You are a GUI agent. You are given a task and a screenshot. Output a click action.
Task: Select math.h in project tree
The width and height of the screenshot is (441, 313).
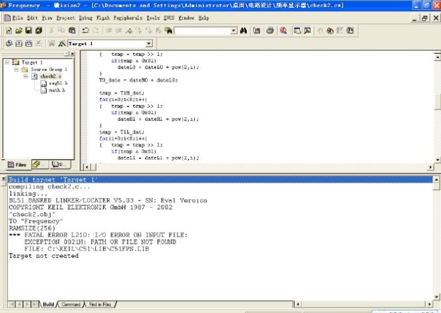pyautogui.click(x=57, y=90)
